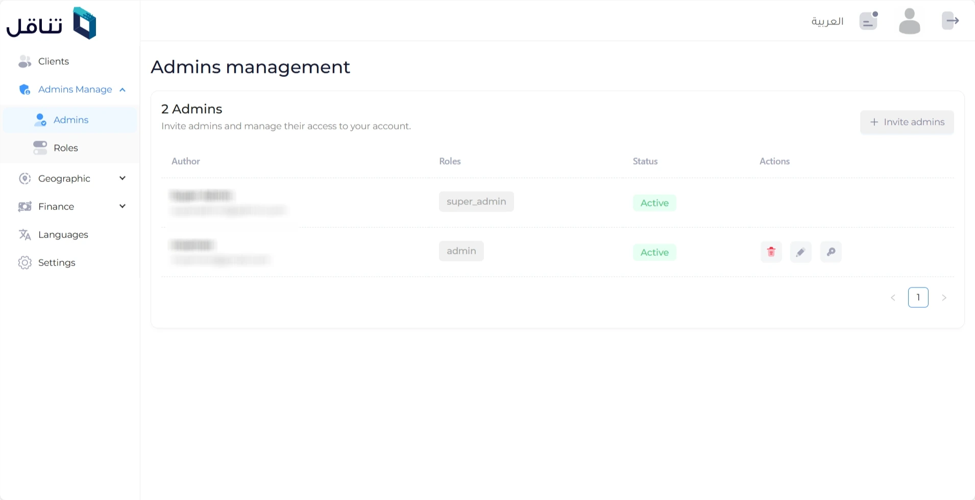Open the user profile avatar
Screen dimensions: 975x500
[909, 21]
